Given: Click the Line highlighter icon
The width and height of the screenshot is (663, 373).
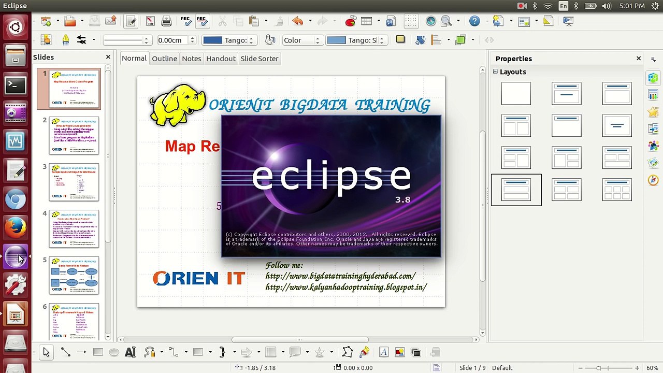Looking at the screenshot, I should (66, 40).
